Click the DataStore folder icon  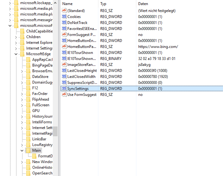[x=28, y=77]
